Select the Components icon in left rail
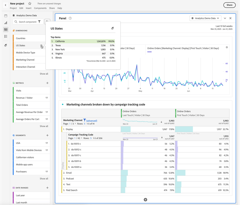This screenshot has width=240, height=205. tap(6, 29)
